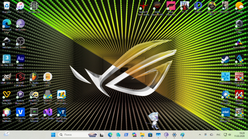This screenshot has width=248, height=139.
Task: Open the Steam shortcut on desktop
Action: (225, 59)
